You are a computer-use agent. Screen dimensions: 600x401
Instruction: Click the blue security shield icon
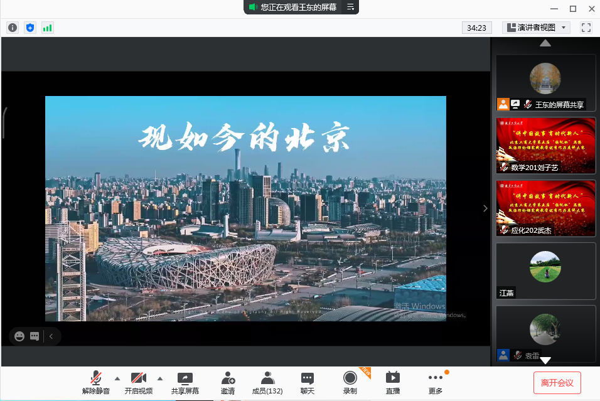(30, 28)
